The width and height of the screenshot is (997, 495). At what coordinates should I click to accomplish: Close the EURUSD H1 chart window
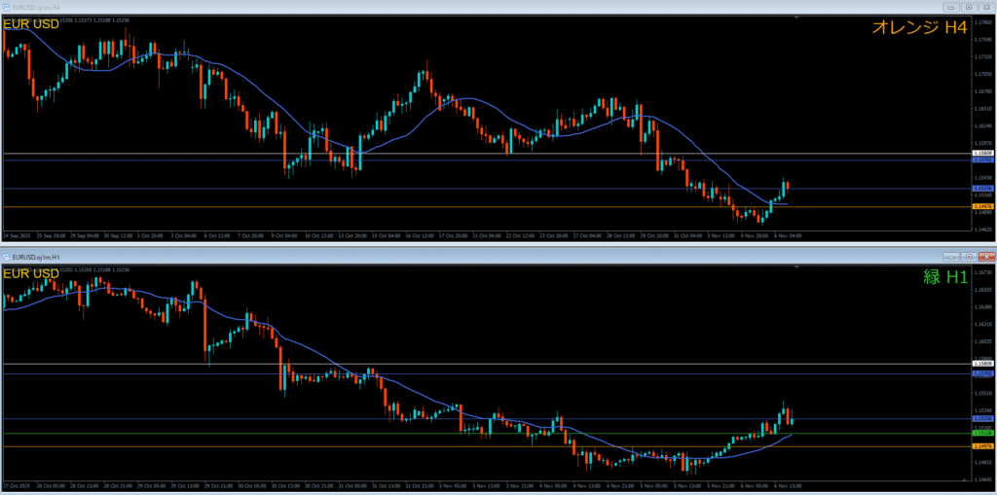[x=985, y=257]
